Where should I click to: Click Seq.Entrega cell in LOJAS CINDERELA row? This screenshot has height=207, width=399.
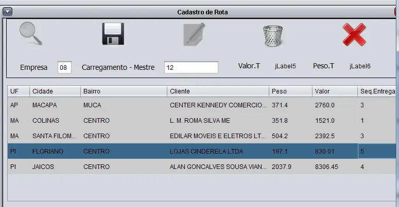pos(377,152)
